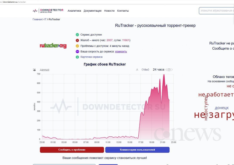The width and height of the screenshot is (234, 165).
Task: Click the yellow icon beside Проблемы с доступом
Action: coord(77,46)
